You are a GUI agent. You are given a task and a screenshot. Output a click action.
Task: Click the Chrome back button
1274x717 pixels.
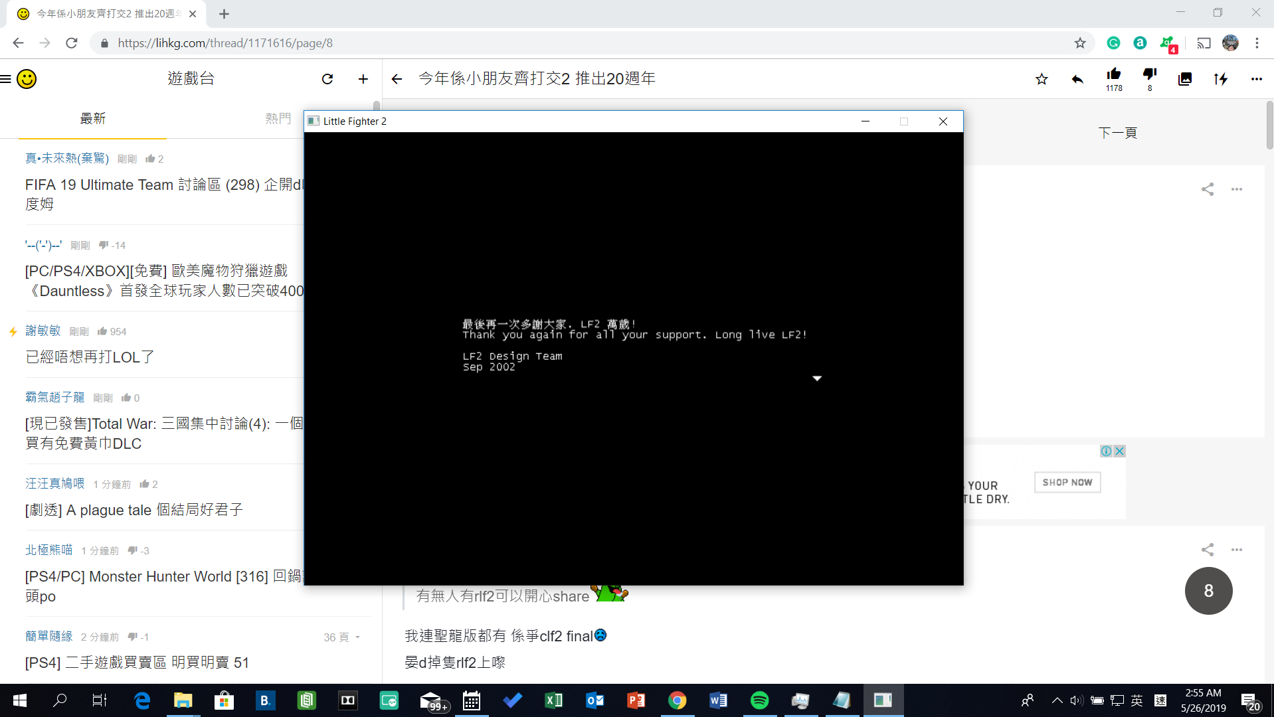coord(18,43)
